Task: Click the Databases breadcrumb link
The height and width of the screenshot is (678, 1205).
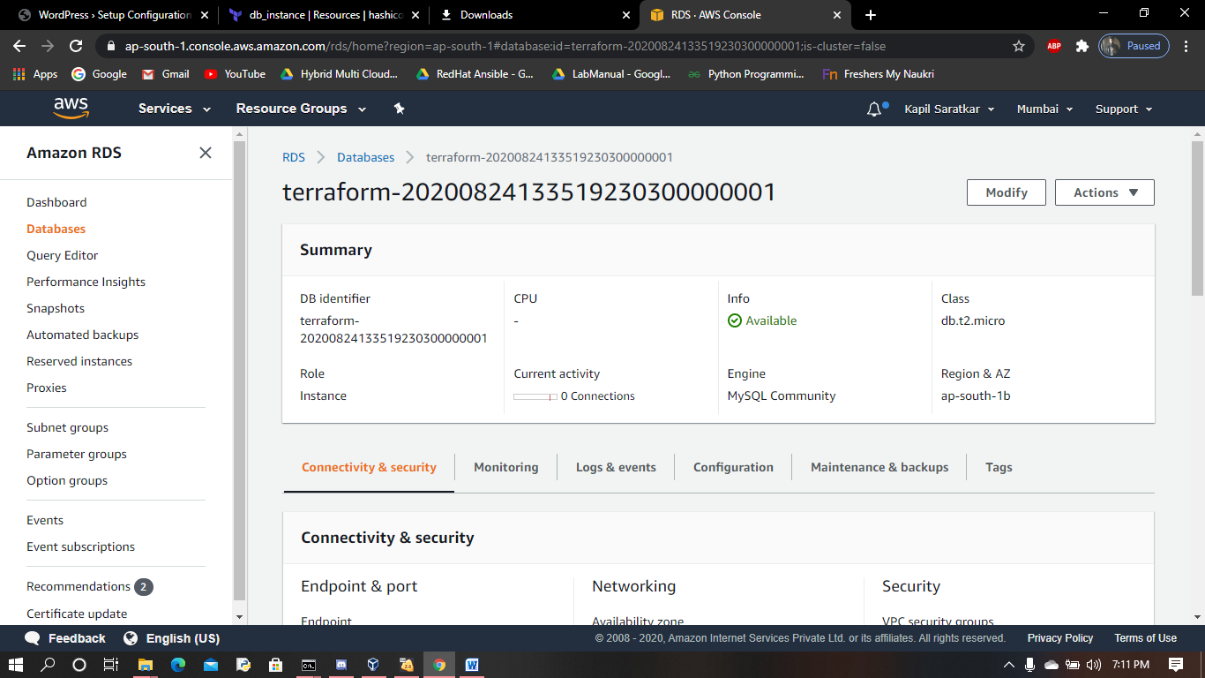Action: tap(366, 157)
